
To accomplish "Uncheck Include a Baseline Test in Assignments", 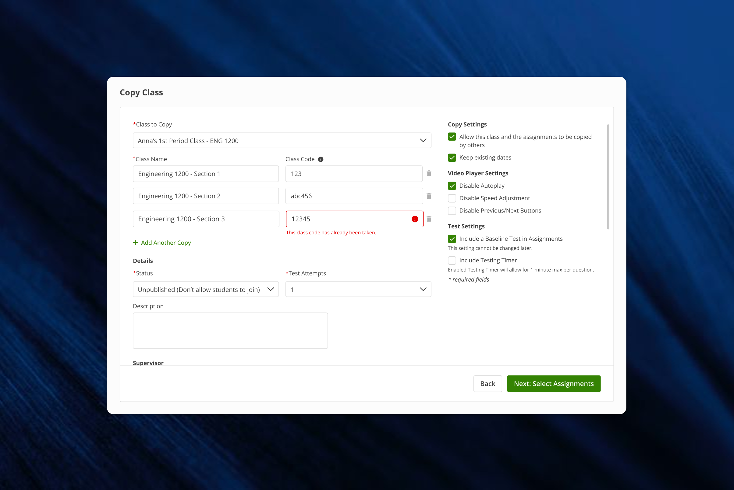I will (452, 239).
